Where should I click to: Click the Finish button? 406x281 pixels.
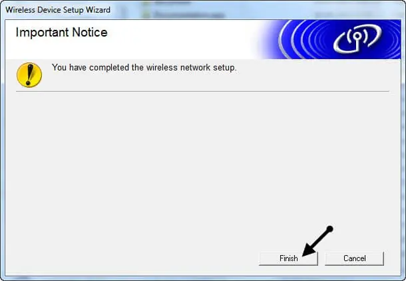(288, 258)
